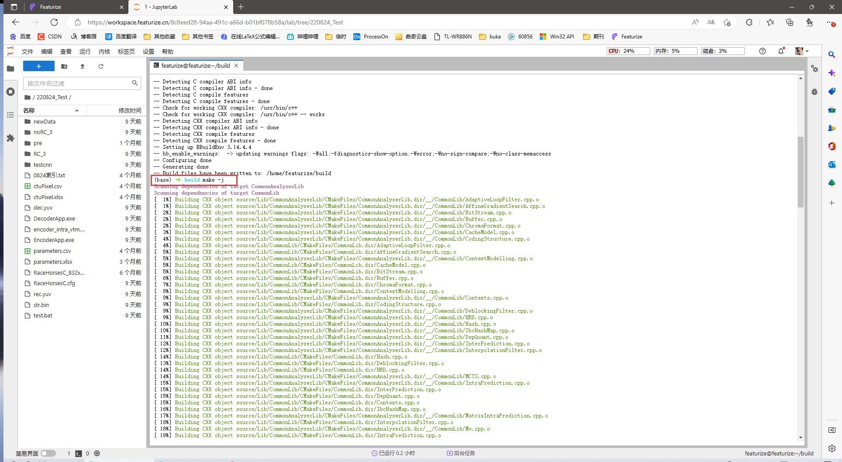Select the DecoderApp.exe file

83,218
